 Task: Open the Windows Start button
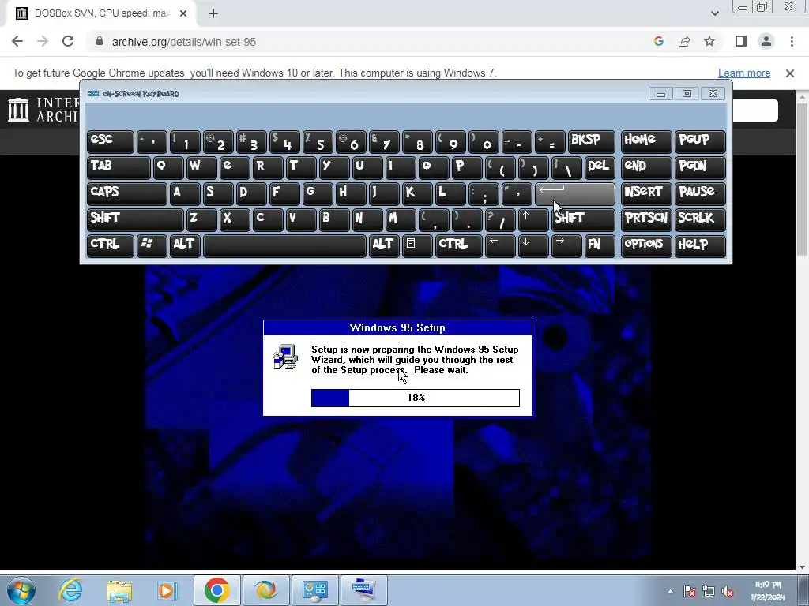pos(21,590)
